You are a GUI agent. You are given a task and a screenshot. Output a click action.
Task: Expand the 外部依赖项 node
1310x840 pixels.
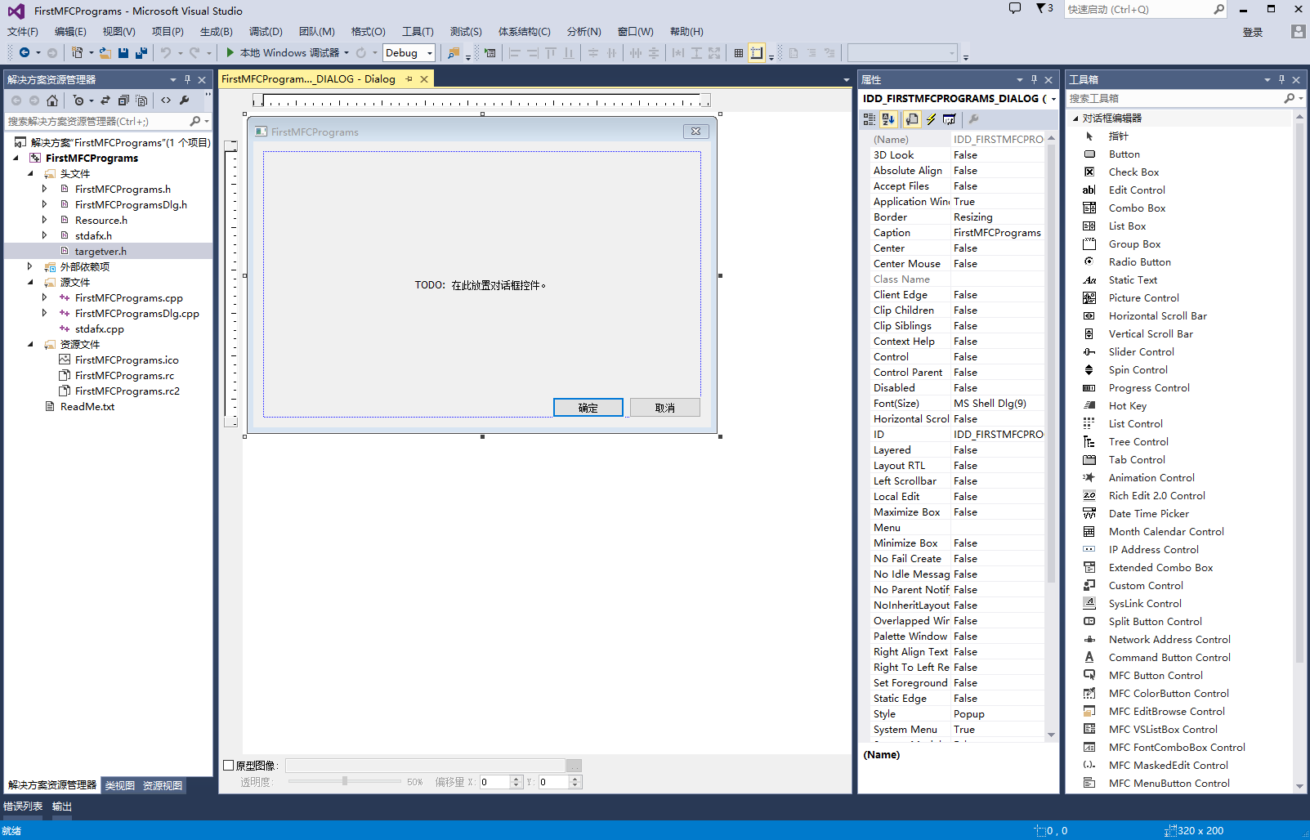click(x=30, y=267)
